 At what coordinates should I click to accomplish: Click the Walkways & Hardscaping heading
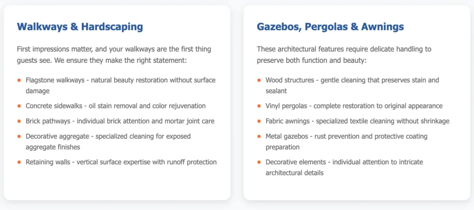click(80, 27)
